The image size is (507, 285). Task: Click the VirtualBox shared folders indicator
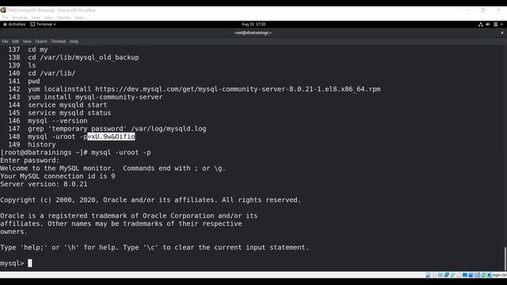click(459, 275)
